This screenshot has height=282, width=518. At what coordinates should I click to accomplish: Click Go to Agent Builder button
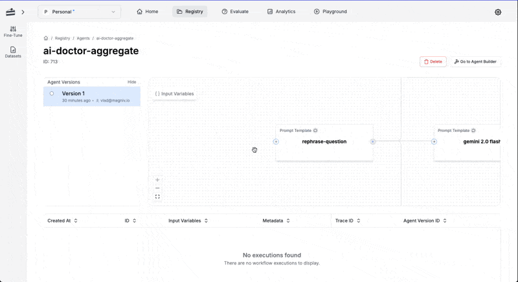(475, 61)
